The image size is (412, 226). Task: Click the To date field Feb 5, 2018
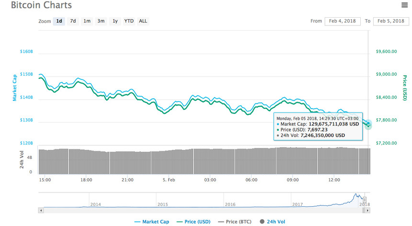click(x=391, y=21)
